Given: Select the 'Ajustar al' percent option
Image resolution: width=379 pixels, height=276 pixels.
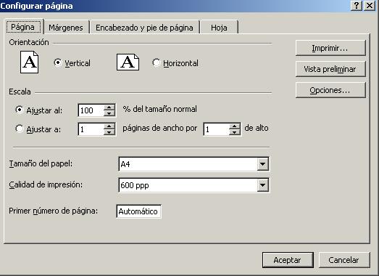Looking at the screenshot, I should pos(20,110).
